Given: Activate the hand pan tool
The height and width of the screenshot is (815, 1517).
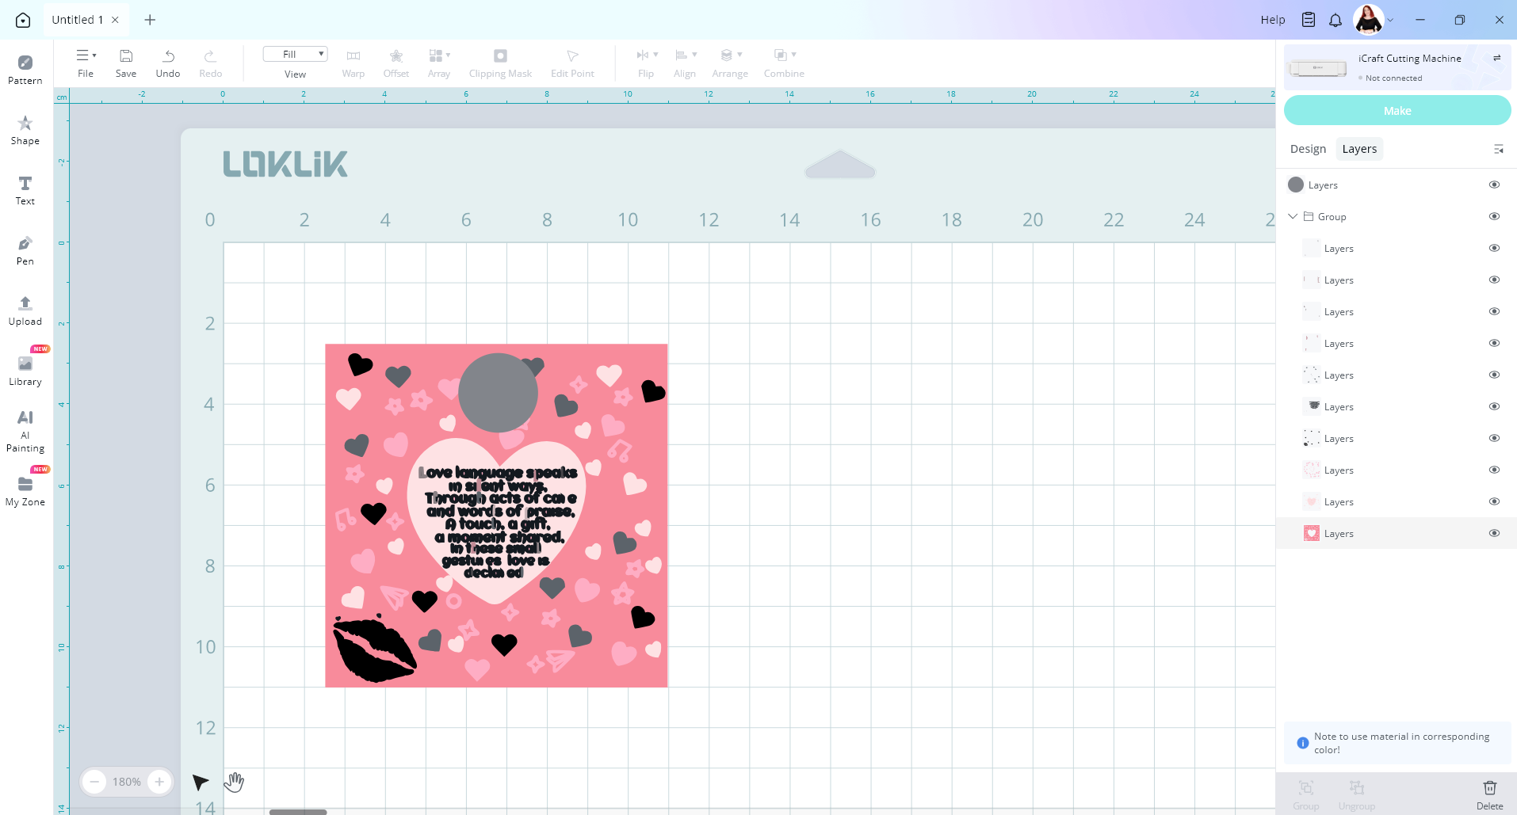Looking at the screenshot, I should click(x=234, y=782).
